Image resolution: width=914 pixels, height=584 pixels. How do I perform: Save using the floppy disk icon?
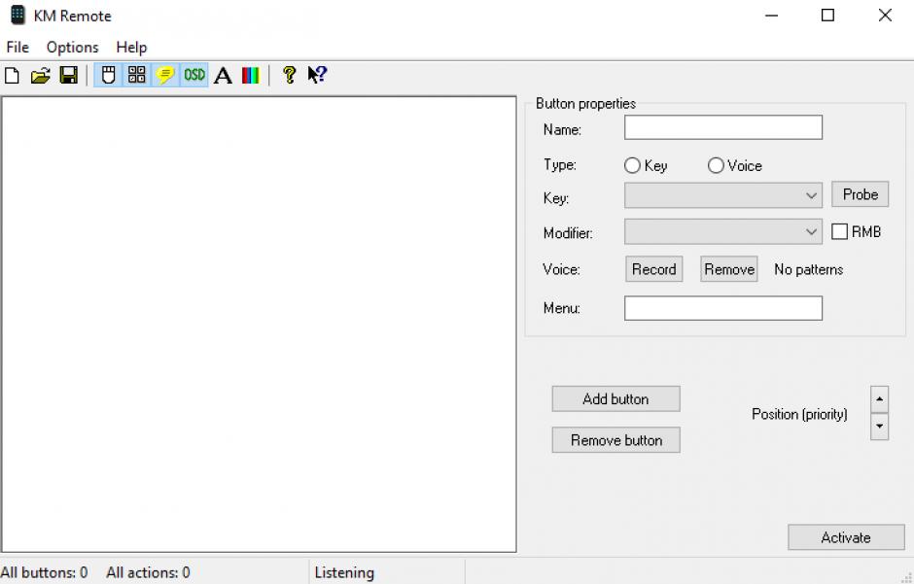69,75
